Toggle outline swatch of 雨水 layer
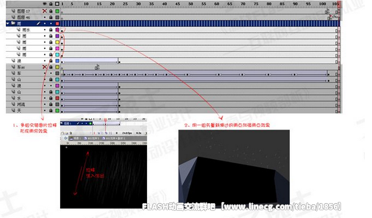Viewport: 372px width, 218px height. coord(57,30)
